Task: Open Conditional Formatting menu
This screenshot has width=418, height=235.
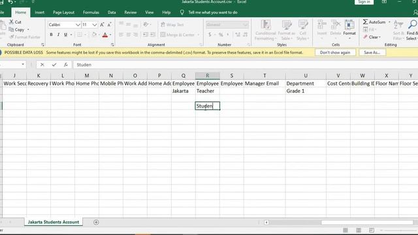Action: tap(265, 30)
